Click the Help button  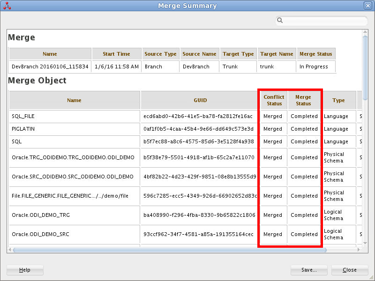coord(25,270)
